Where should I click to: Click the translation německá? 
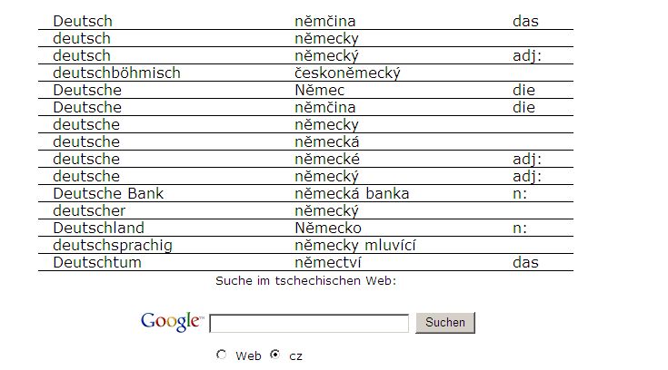[x=327, y=141]
